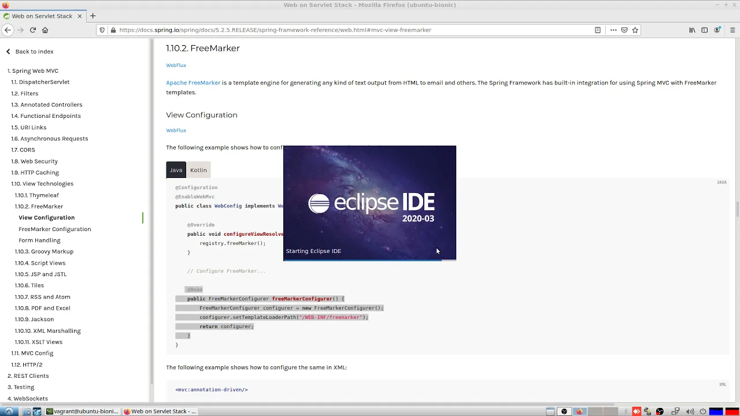Open the Firefox home page
The image size is (740, 416).
pos(45,30)
